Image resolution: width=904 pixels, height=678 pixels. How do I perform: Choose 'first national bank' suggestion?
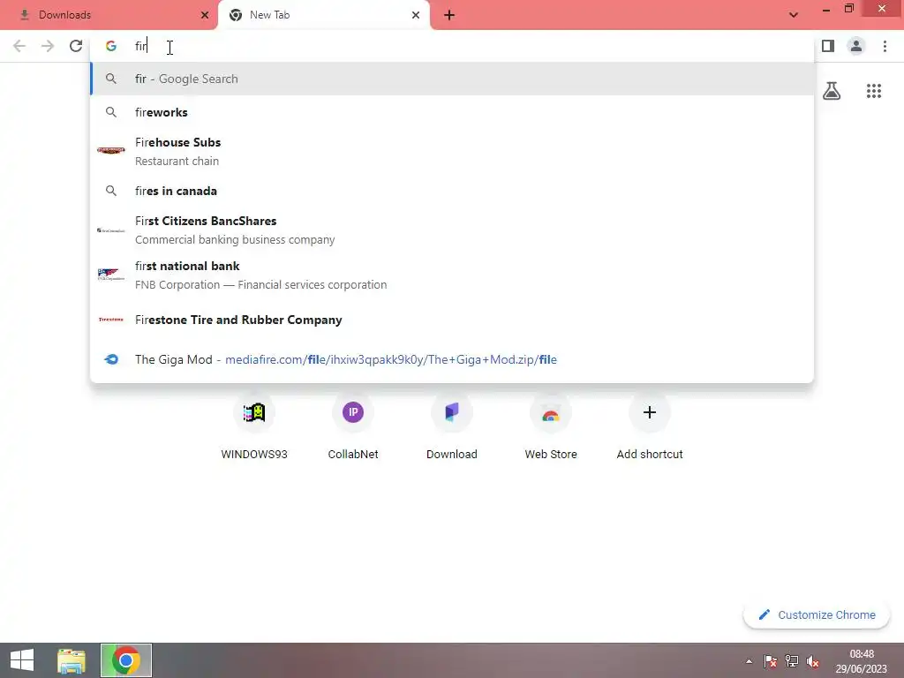pos(452,275)
